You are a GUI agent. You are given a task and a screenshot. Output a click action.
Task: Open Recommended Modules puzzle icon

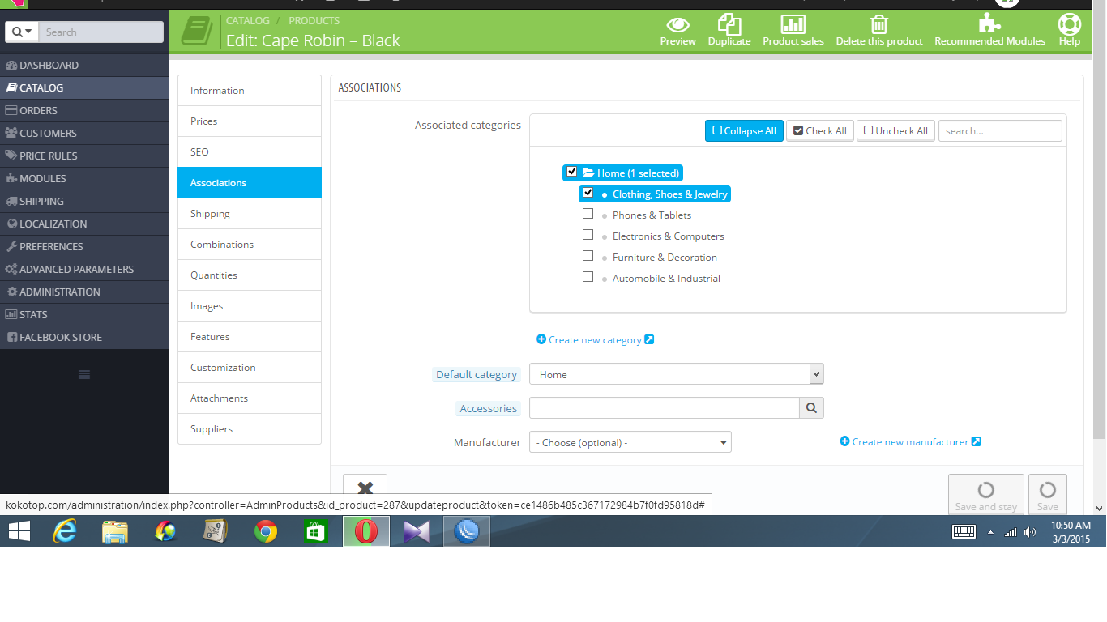tap(989, 32)
